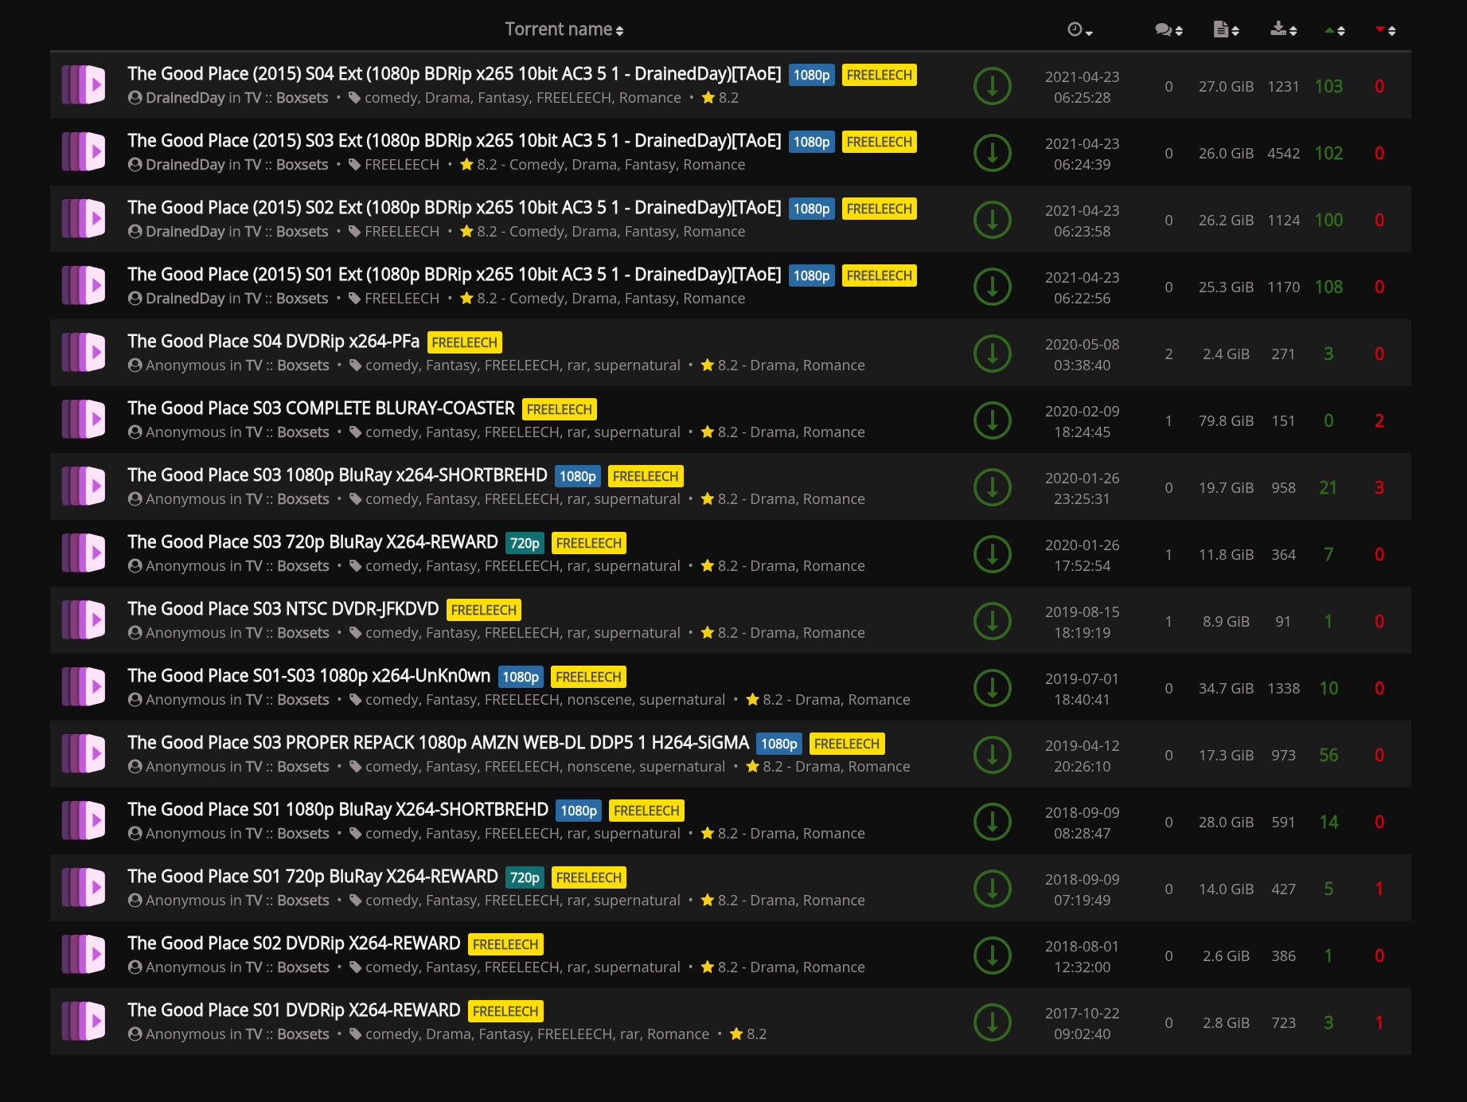Click leechers count 3 on S03 x264-SHORTBREHD row
Viewport: 1467px width, 1102px height.
[1379, 487]
